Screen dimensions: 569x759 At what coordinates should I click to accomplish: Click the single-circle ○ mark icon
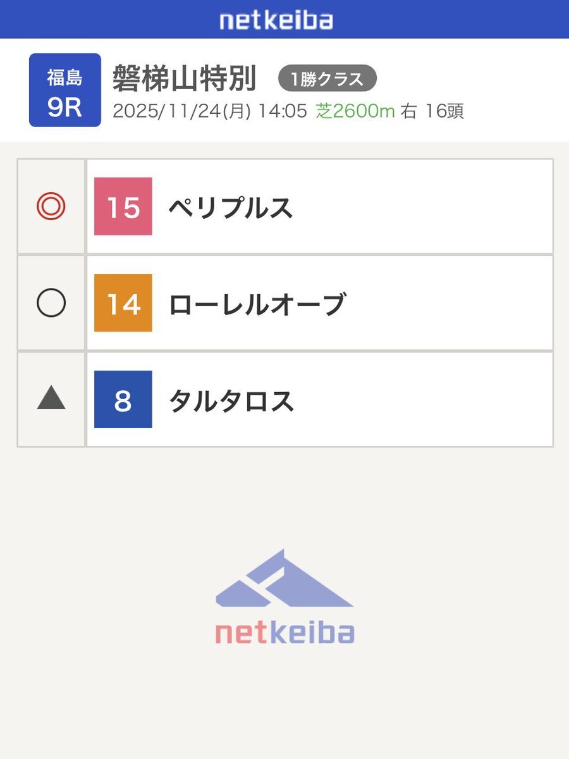(x=51, y=304)
